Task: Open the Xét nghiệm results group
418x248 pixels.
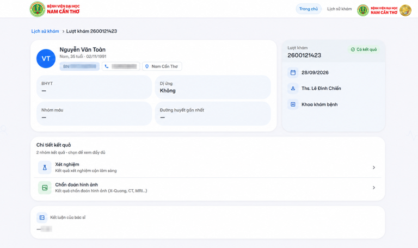Action: (x=207, y=168)
